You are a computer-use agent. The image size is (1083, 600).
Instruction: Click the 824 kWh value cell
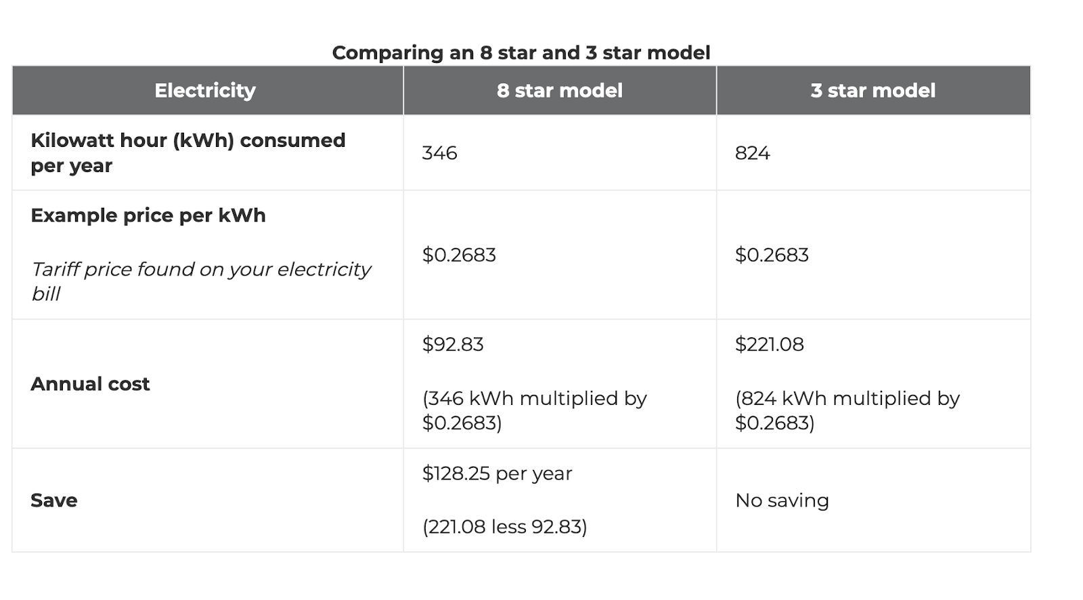(873, 153)
